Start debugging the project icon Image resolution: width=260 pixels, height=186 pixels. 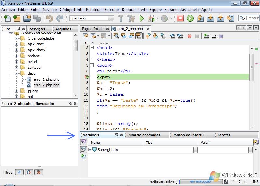151,18
